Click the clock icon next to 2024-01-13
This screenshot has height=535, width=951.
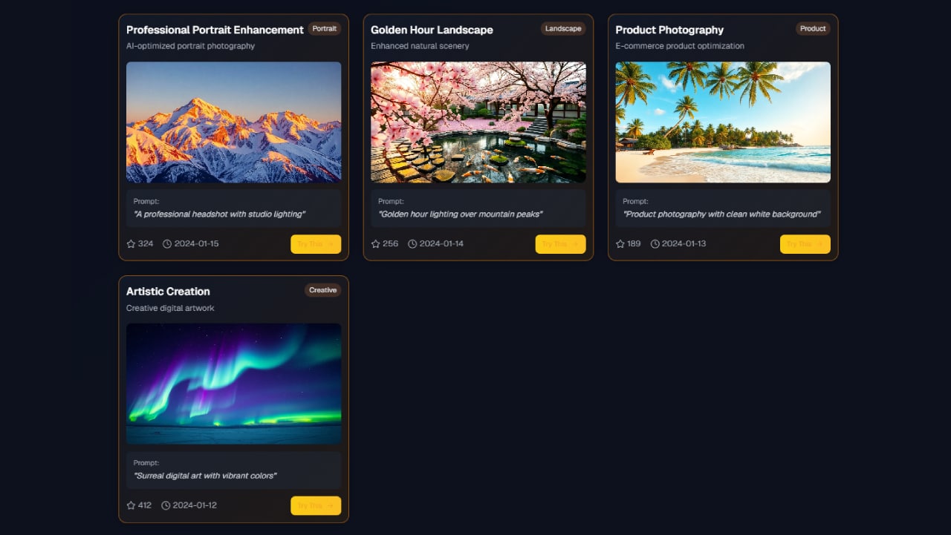[655, 243]
